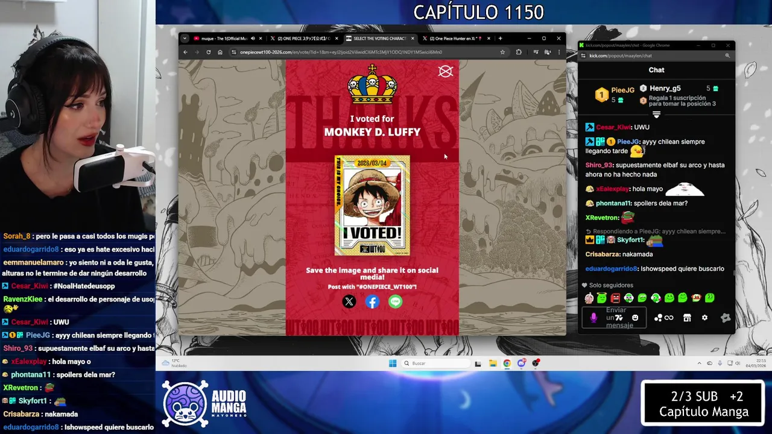This screenshot has height=434, width=772.
Task: Open Google Chrome from the taskbar
Action: [x=507, y=363]
